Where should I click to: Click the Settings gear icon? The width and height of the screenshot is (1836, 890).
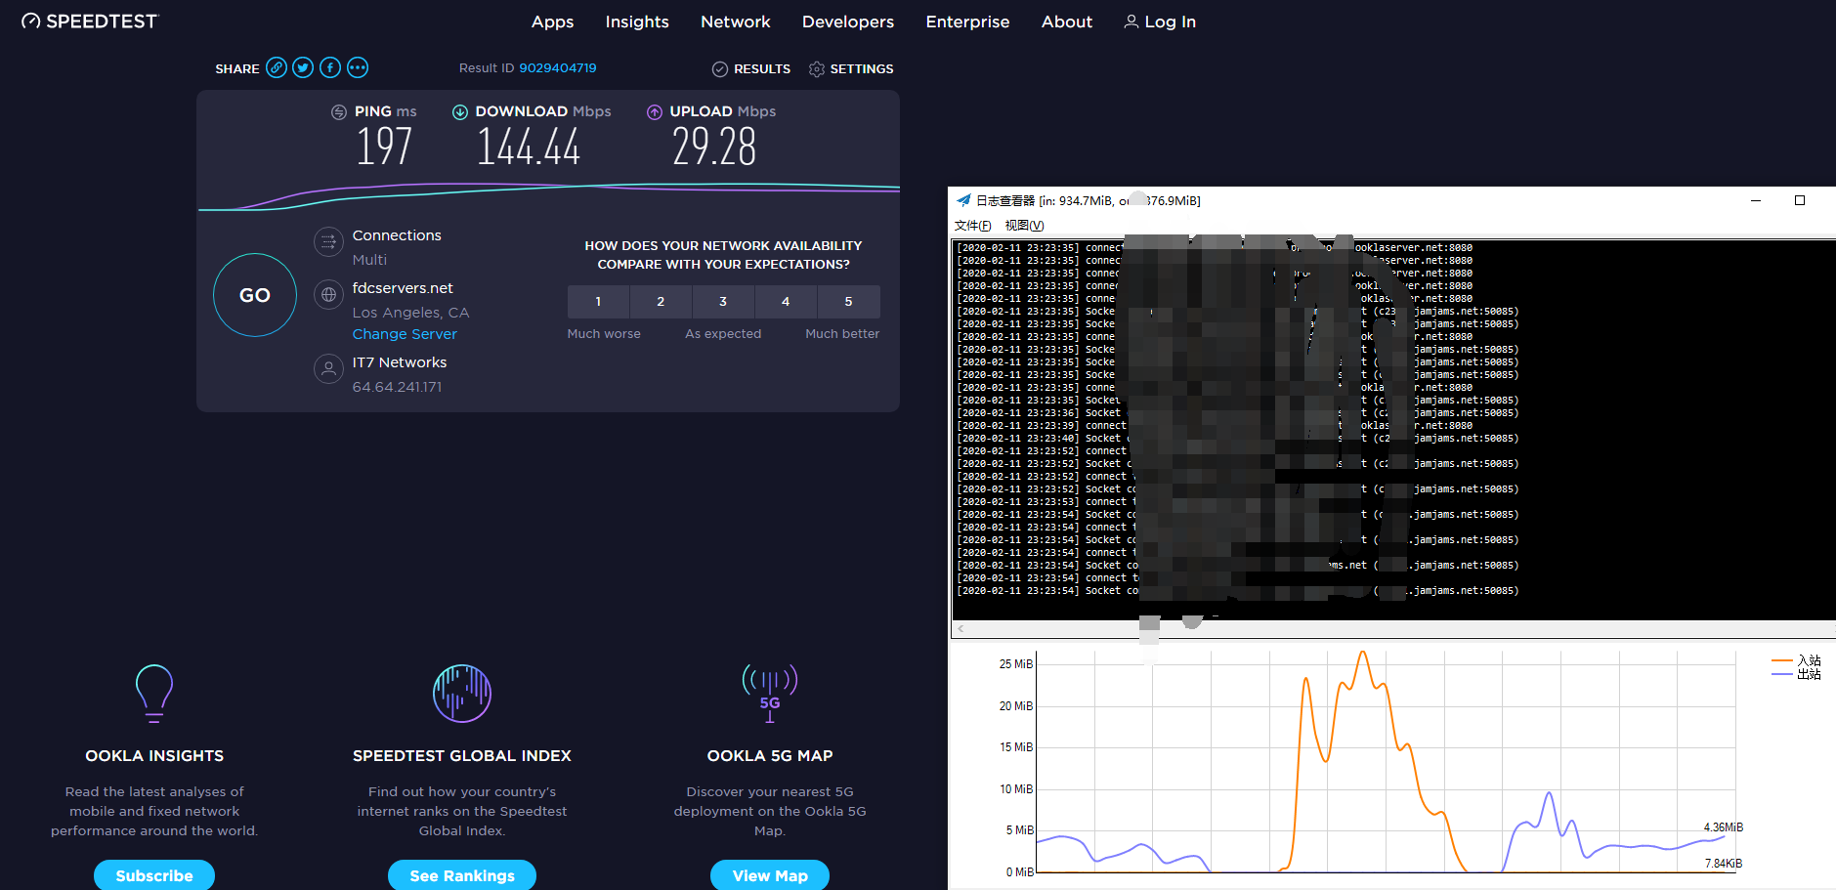coord(817,68)
